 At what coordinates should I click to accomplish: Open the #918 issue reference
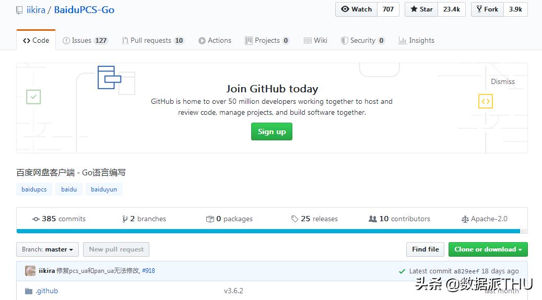click(148, 271)
